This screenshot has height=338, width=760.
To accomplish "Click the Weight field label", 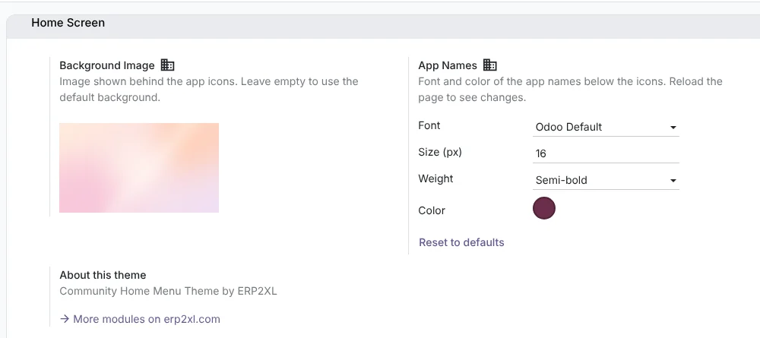I will 435,178.
